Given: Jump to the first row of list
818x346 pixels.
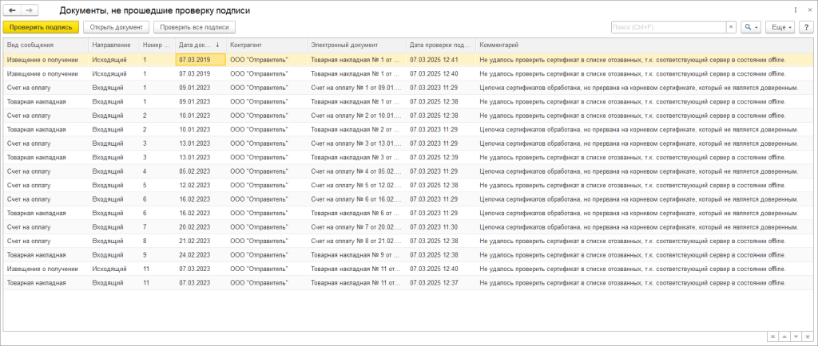Looking at the screenshot, I should 771,336.
